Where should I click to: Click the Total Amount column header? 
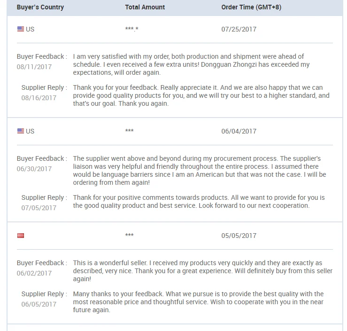[x=145, y=7]
